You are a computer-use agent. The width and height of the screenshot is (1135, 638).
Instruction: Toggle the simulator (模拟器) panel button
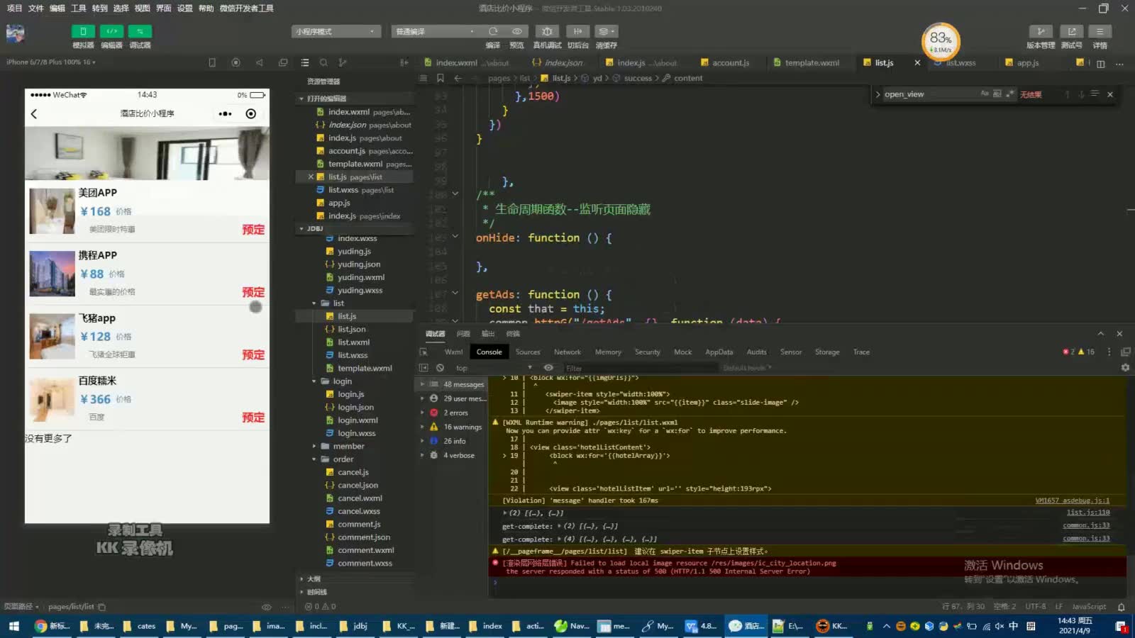83,31
